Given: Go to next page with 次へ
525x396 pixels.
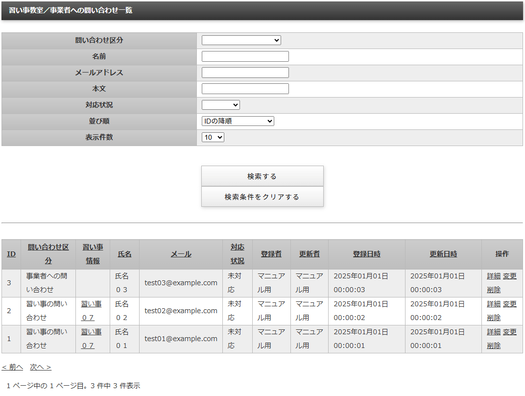Looking at the screenshot, I should [40, 367].
